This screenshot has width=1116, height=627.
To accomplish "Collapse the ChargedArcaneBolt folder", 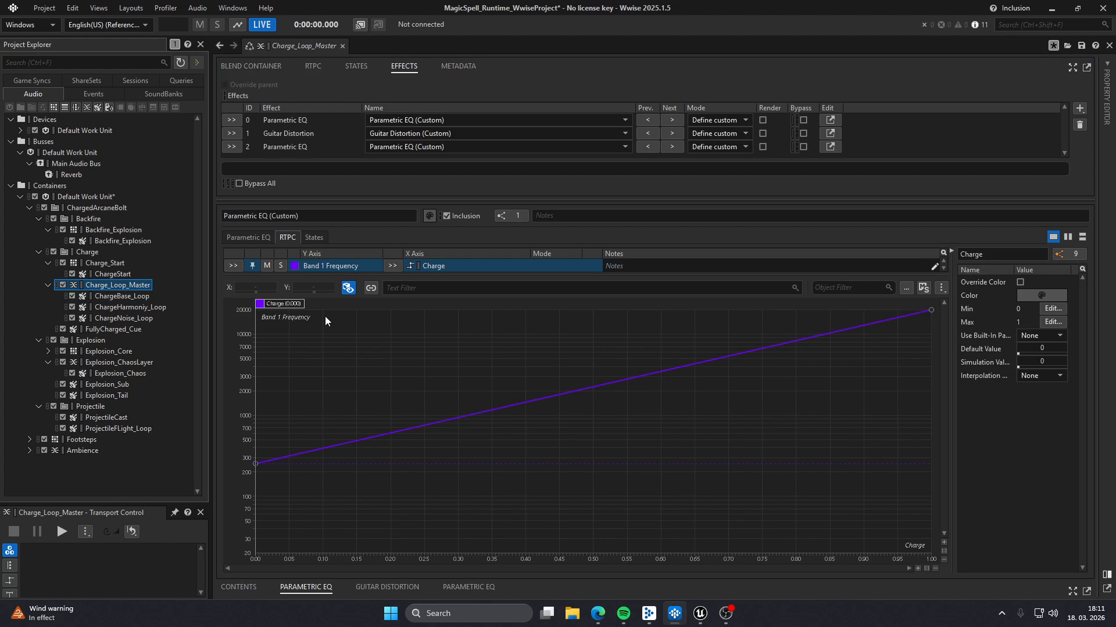I will [30, 208].
